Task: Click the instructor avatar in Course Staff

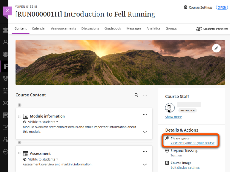Action: click(170, 108)
